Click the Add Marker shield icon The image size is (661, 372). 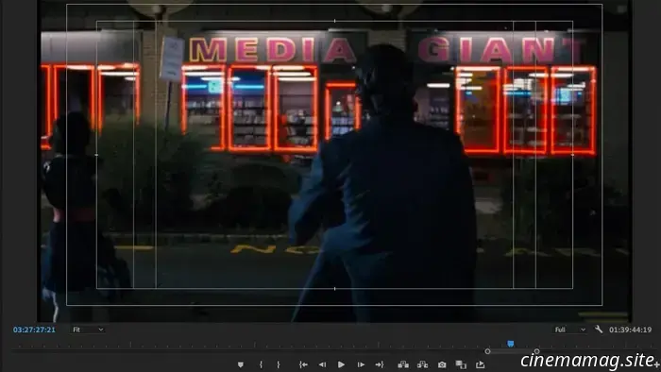240,364
